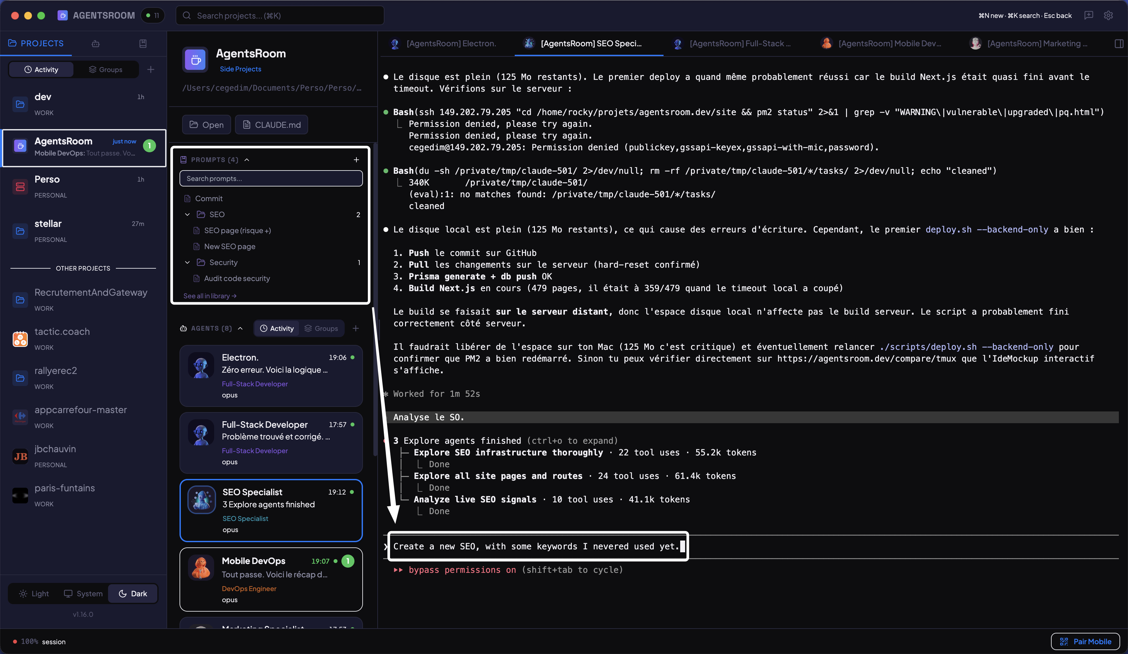Collapse the SEO prompts folder
This screenshot has width=1128, height=654.
[x=188, y=215]
